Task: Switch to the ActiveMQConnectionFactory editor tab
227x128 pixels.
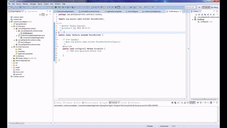Action: click(x=90, y=11)
